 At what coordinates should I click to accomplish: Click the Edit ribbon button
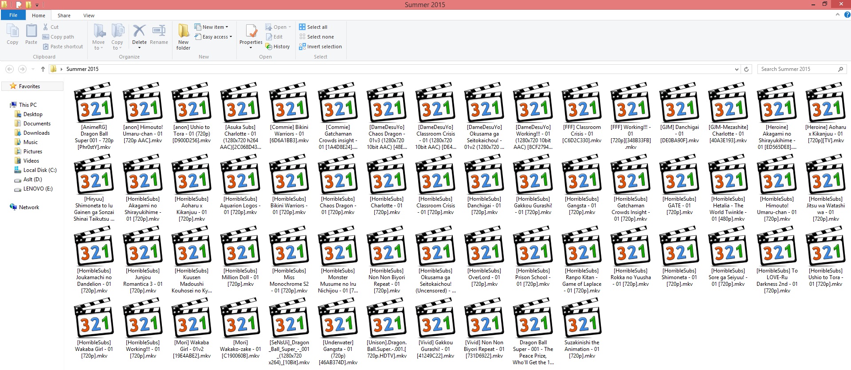(x=274, y=37)
